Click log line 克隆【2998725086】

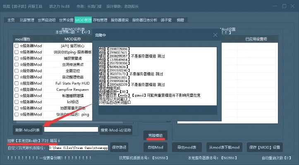click(114, 49)
